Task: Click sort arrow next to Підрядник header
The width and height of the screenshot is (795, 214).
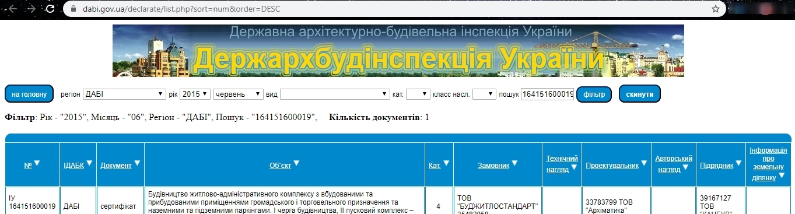Action: tap(738, 164)
